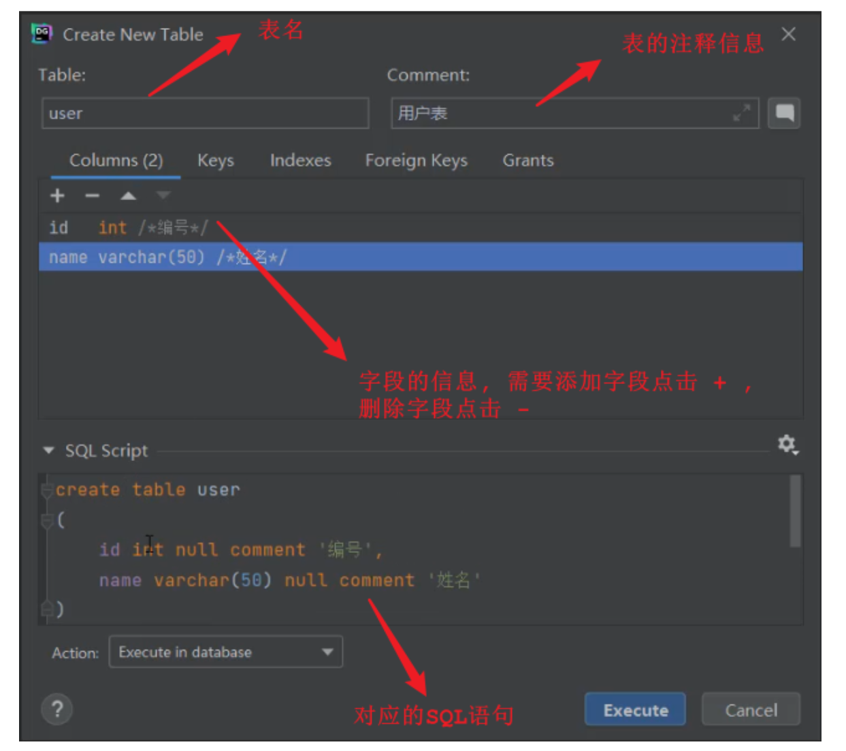The image size is (846, 751).
Task: Click the SQL Script vertical scrollbar
Action: click(x=794, y=511)
